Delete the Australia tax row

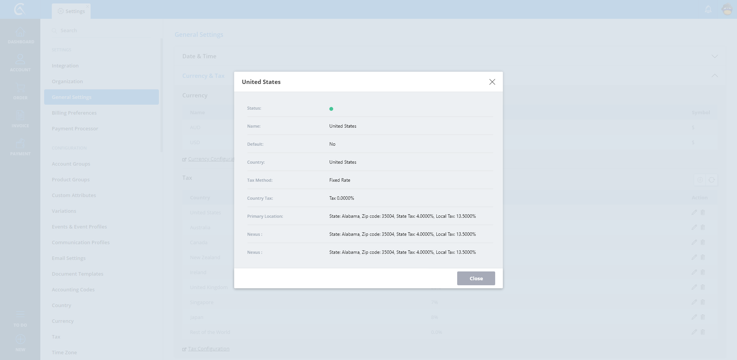[x=703, y=227]
